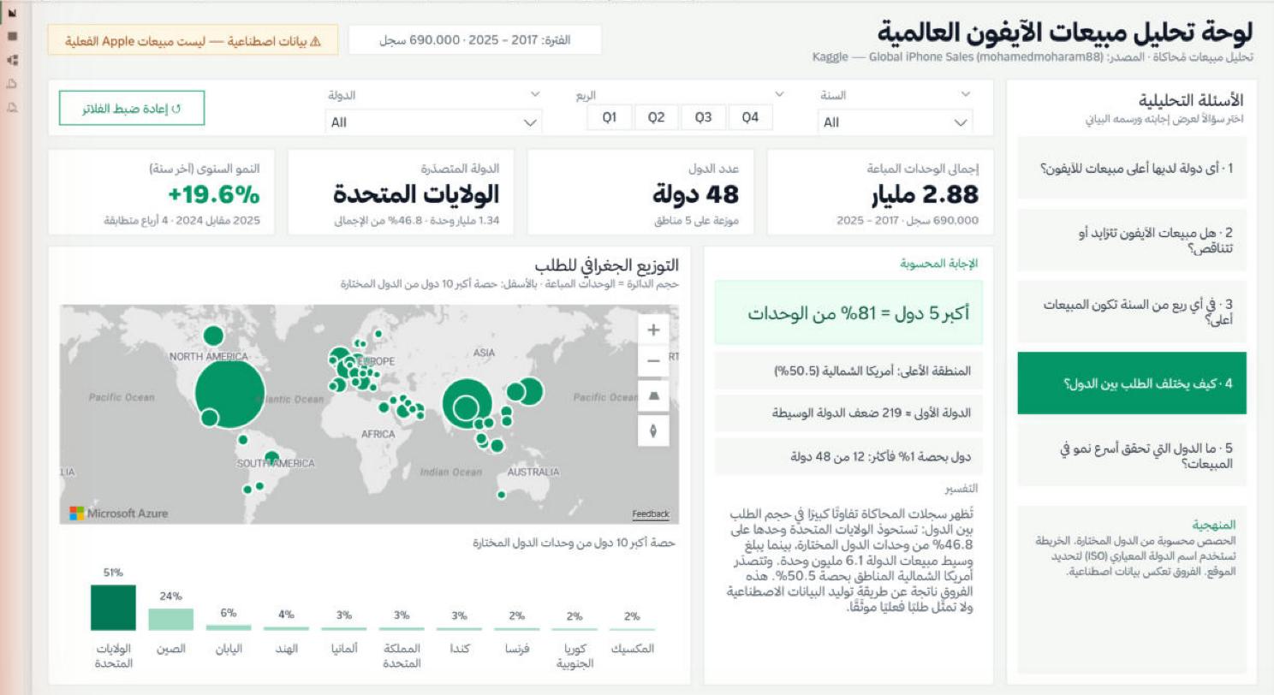The width and height of the screenshot is (1274, 695).
Task: Click chevron beside الربع slicer header
Action: (x=779, y=94)
